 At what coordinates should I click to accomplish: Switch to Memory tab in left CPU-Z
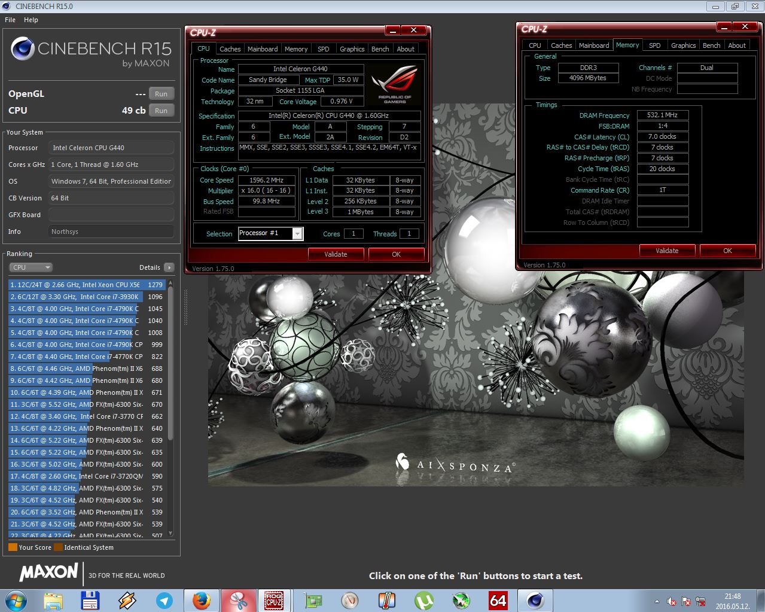point(296,49)
